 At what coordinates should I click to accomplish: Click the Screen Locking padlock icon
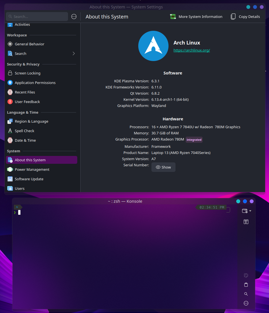pyautogui.click(x=10, y=73)
